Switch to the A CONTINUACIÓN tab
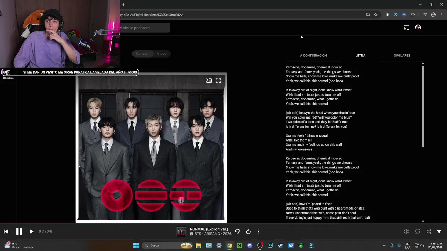This screenshot has height=251, width=447. (x=313, y=56)
